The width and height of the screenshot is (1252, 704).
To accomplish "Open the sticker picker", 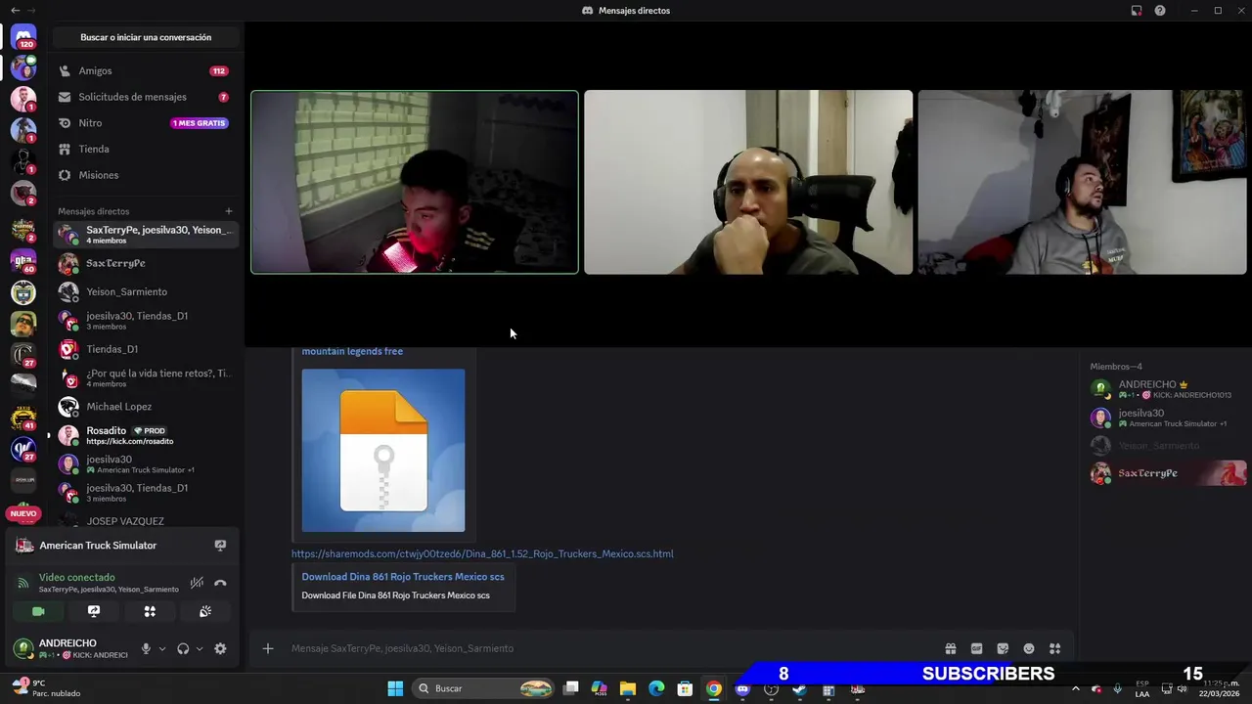I will 1003,648.
